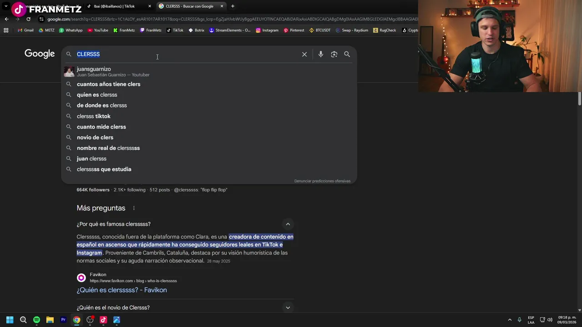Open the TikTok app in the taskbar
582x327 pixels.
[x=103, y=320]
